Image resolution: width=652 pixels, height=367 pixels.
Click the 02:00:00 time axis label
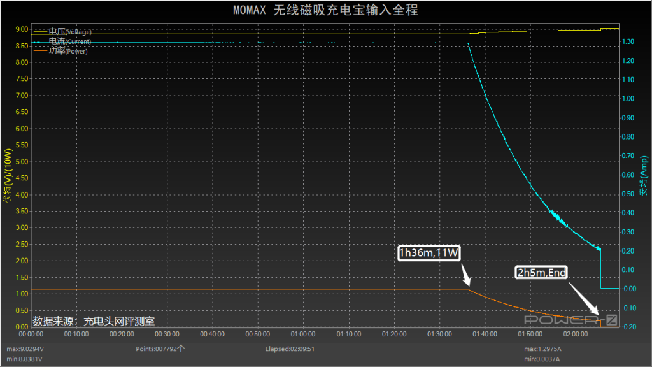[x=576, y=334]
